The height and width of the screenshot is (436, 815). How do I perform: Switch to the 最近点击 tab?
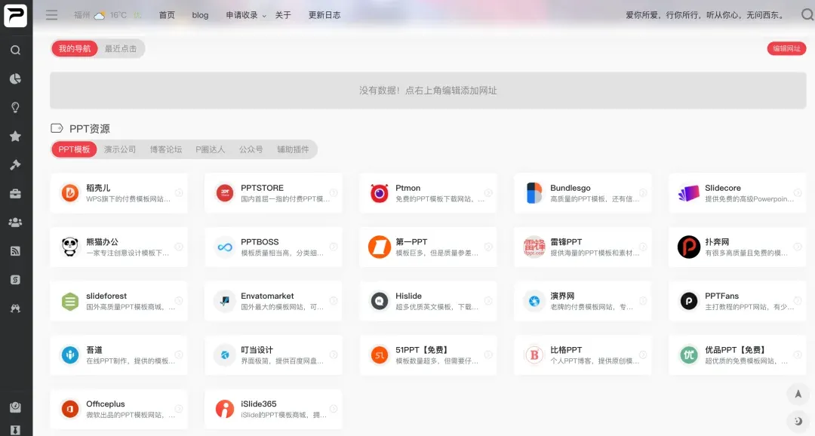click(x=121, y=49)
